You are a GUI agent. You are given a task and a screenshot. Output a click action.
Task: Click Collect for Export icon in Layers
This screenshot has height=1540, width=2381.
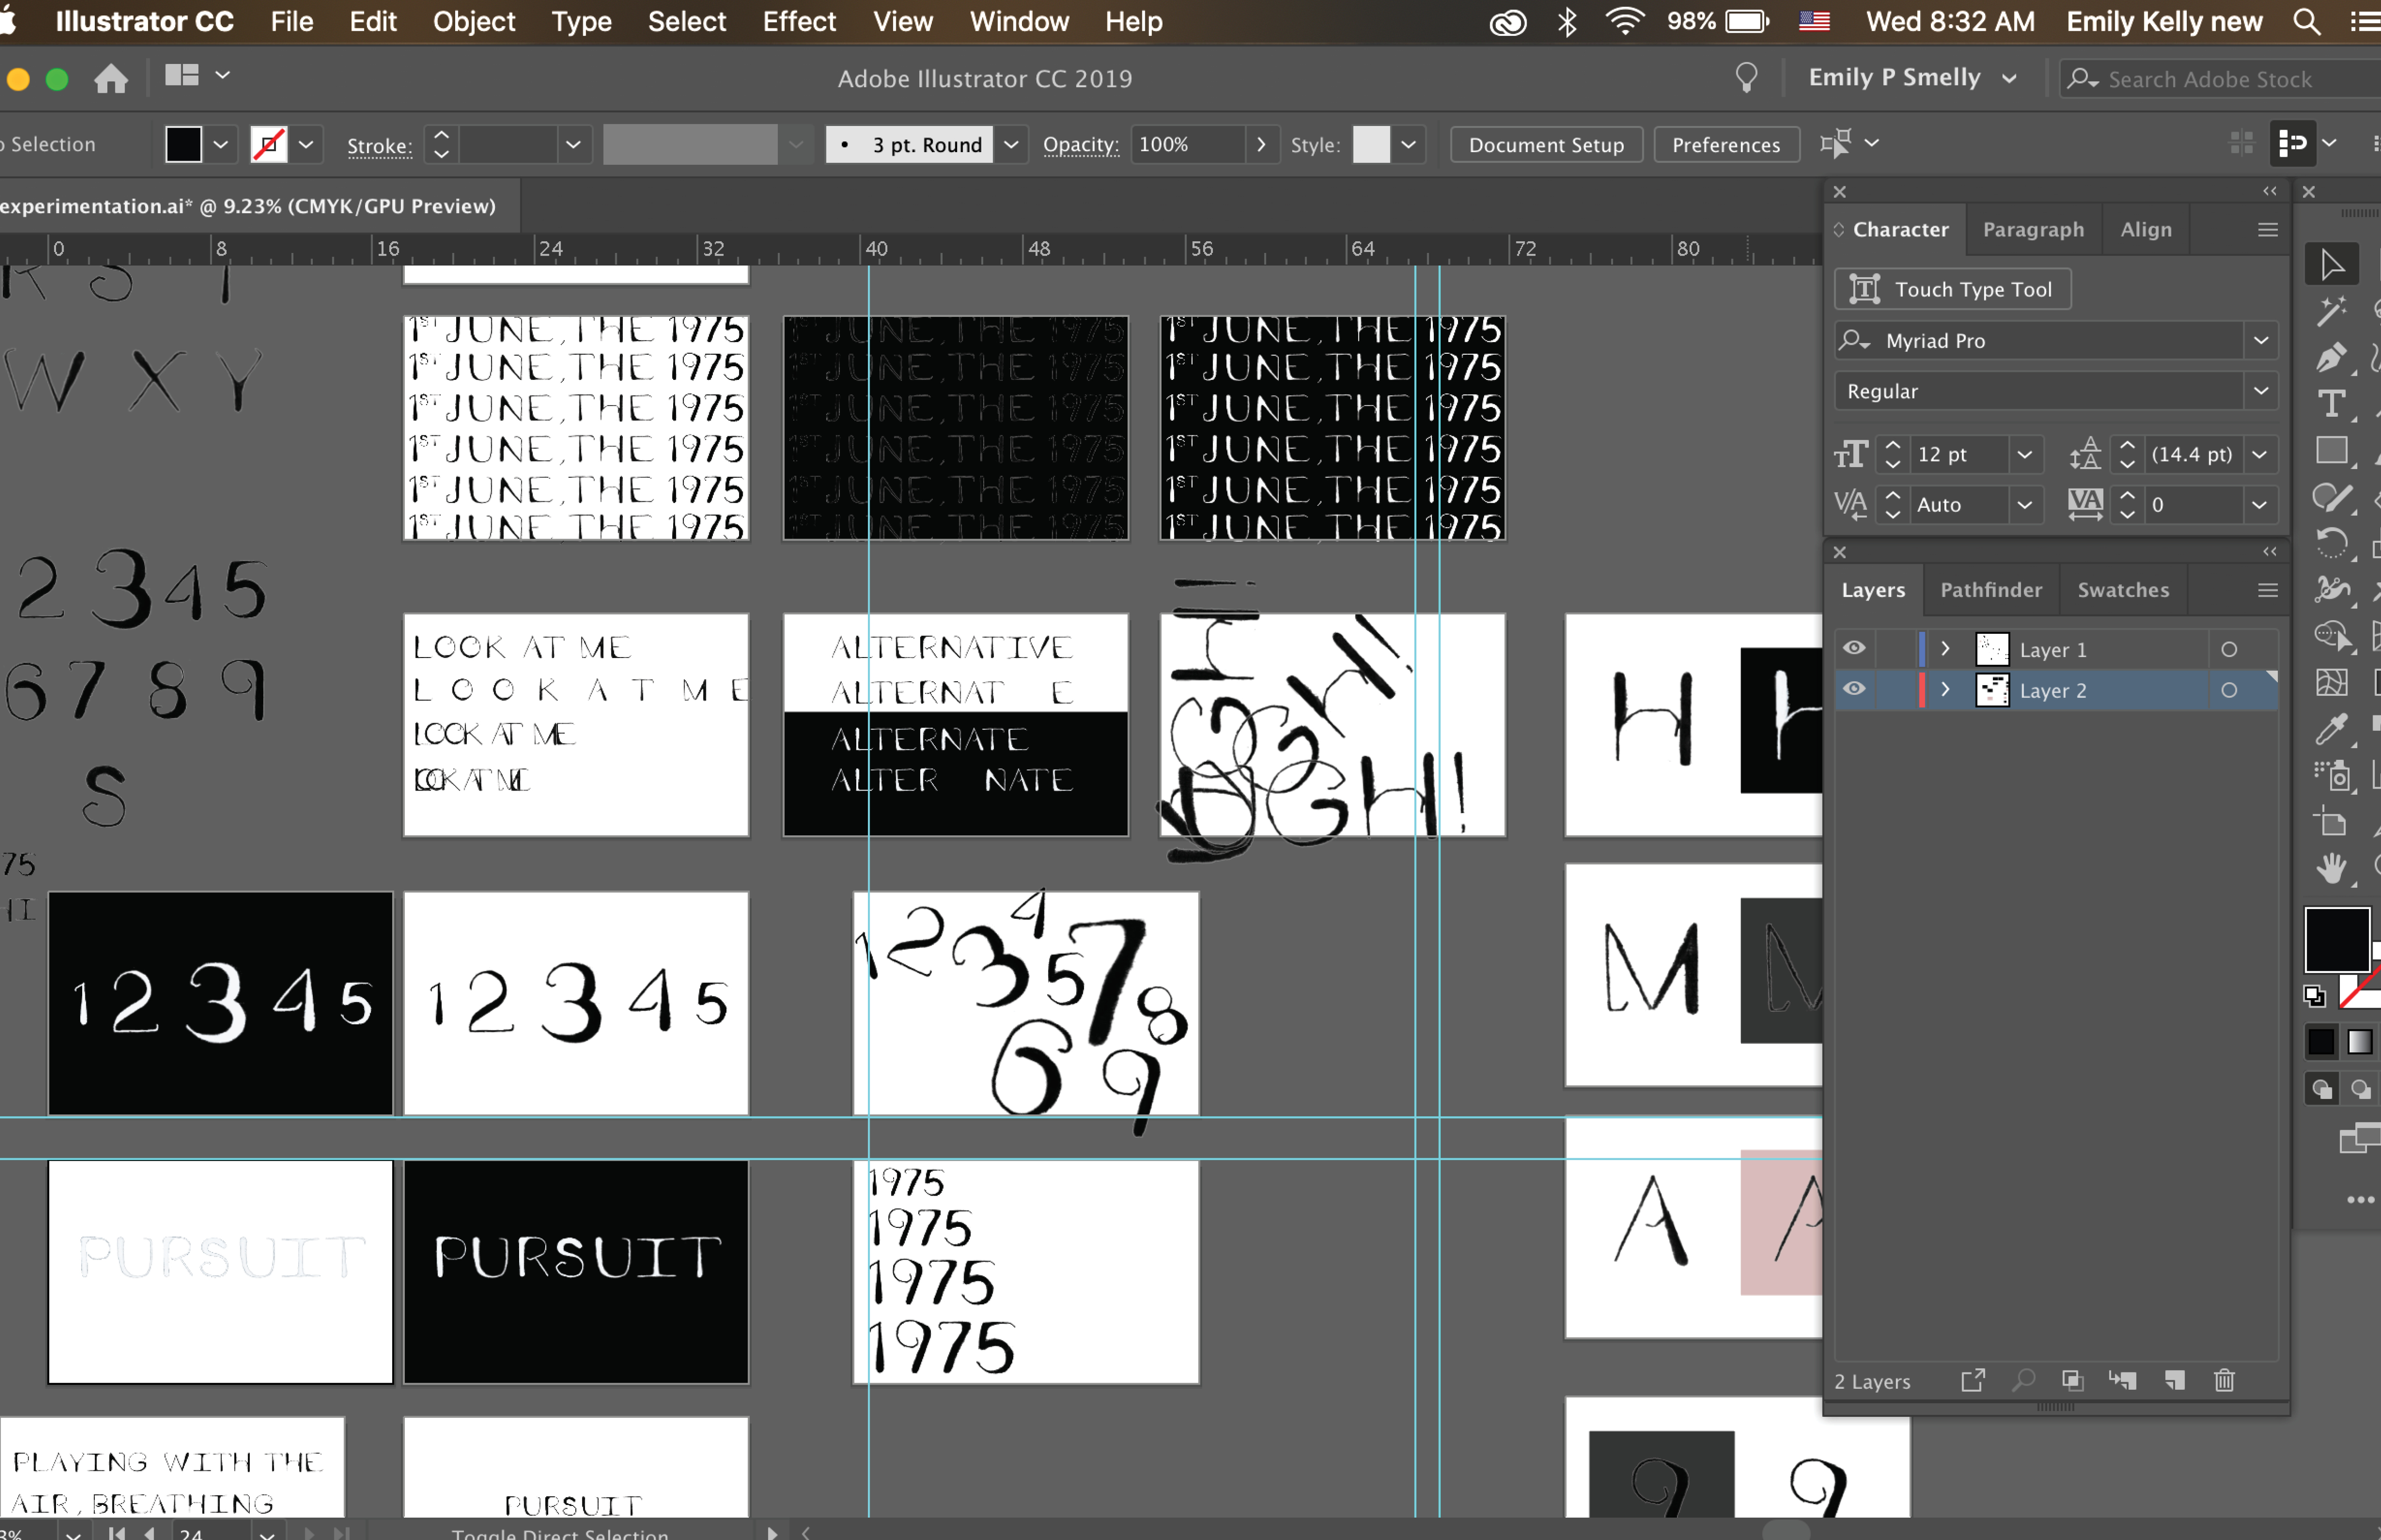pyautogui.click(x=1973, y=1381)
